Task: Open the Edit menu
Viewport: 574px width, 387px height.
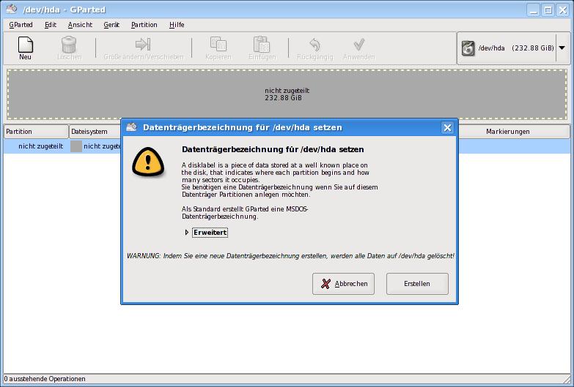Action: coord(51,24)
